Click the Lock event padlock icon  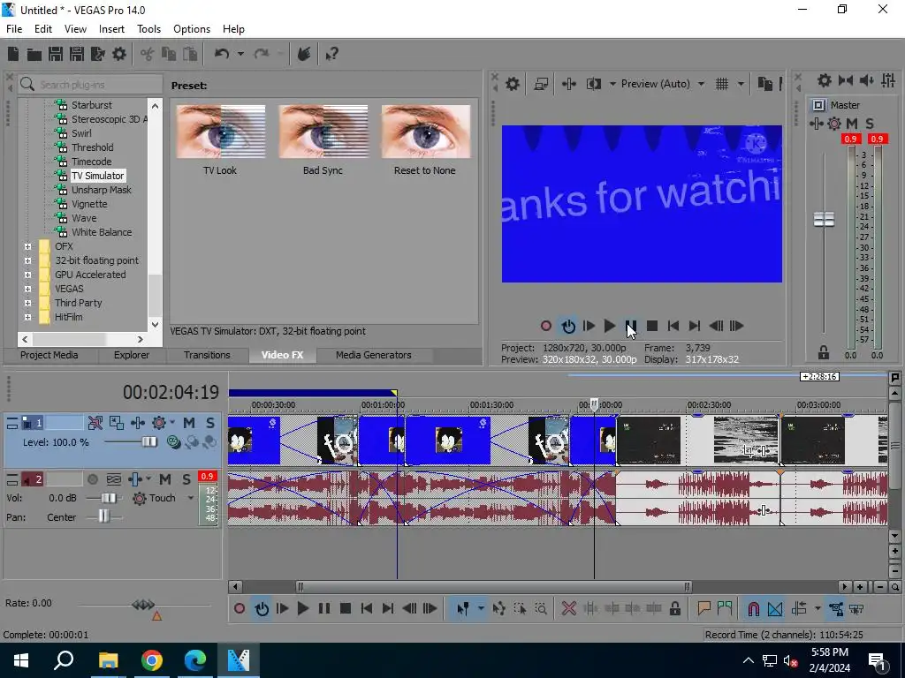pos(674,608)
